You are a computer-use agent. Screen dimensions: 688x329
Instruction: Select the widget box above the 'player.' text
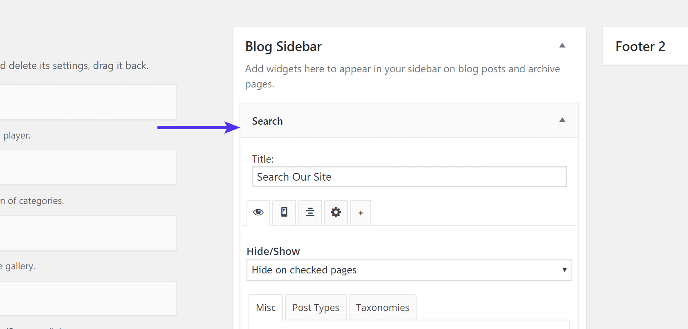(x=87, y=102)
